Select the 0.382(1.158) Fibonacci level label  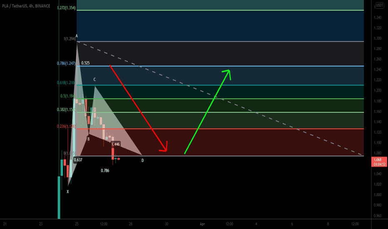click(66, 110)
